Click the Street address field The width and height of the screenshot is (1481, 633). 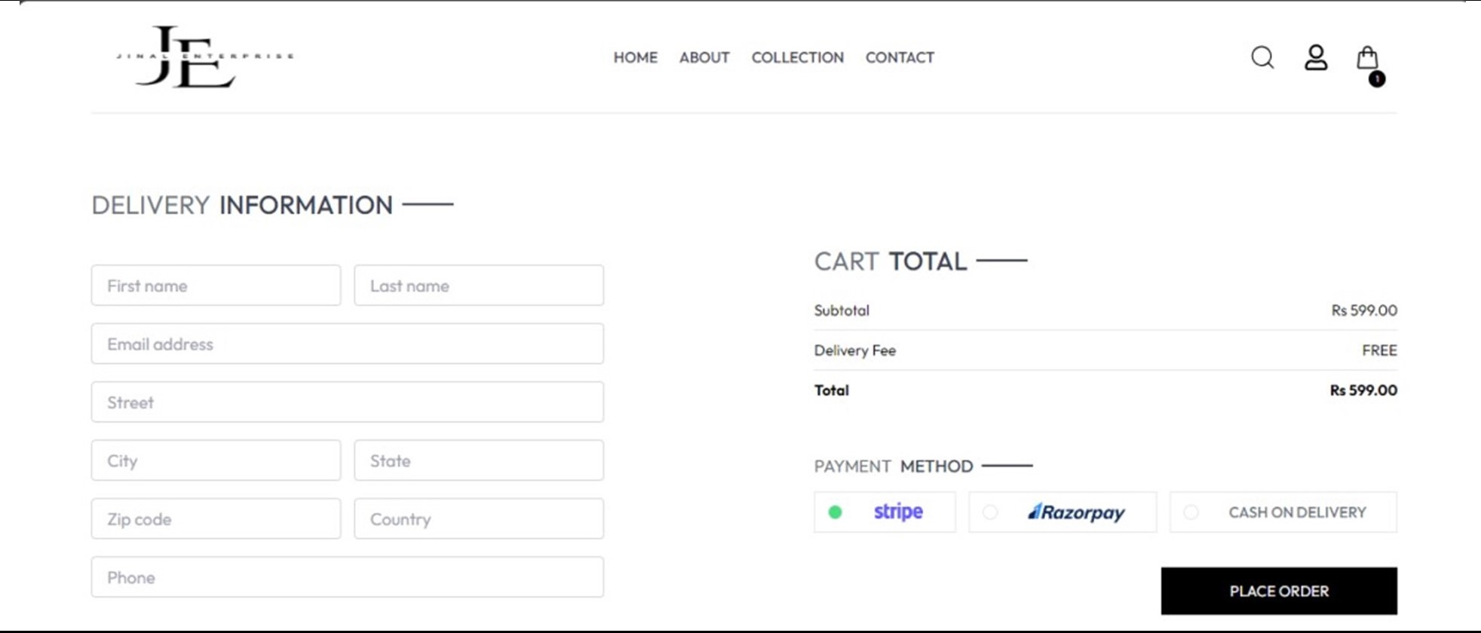pos(347,402)
